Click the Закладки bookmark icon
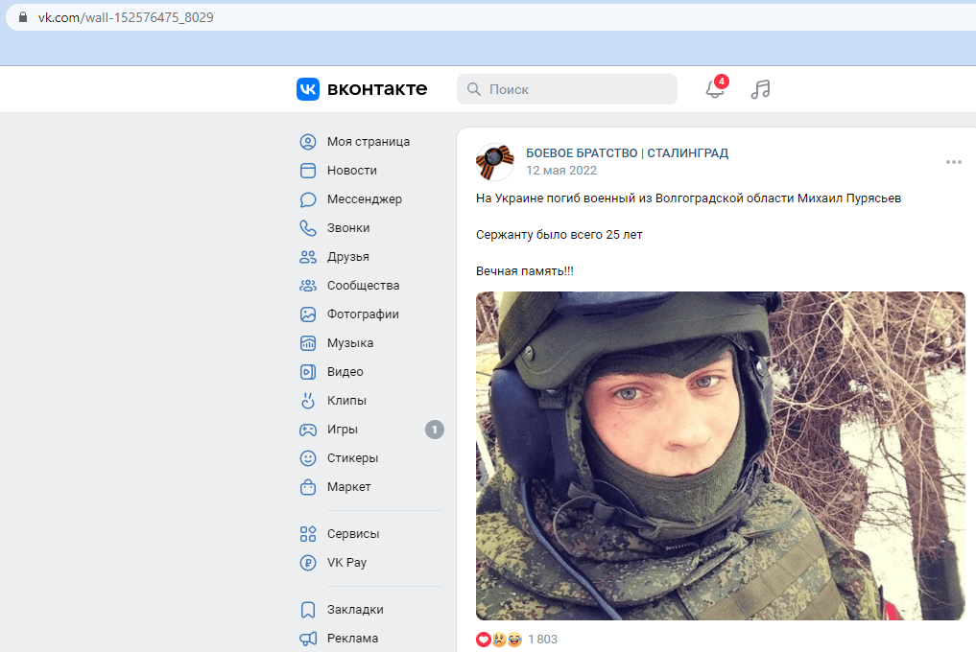The height and width of the screenshot is (652, 976). point(308,610)
